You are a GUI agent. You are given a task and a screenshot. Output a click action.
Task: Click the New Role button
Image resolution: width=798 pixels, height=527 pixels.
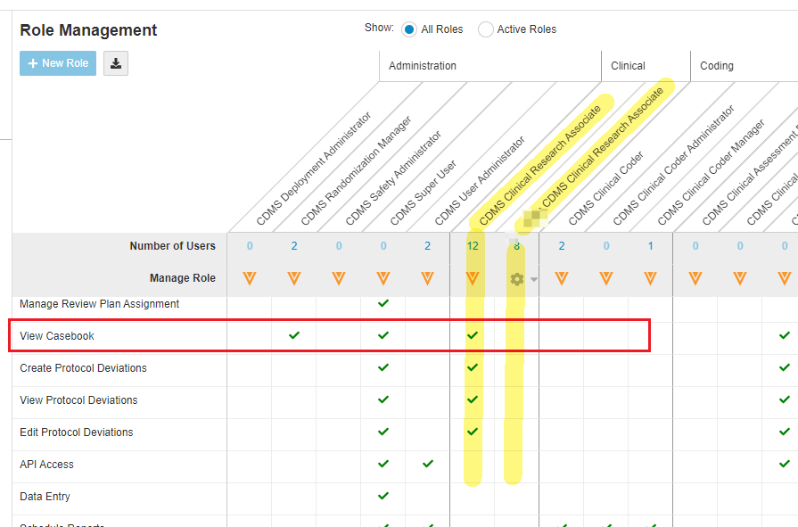pyautogui.click(x=58, y=63)
